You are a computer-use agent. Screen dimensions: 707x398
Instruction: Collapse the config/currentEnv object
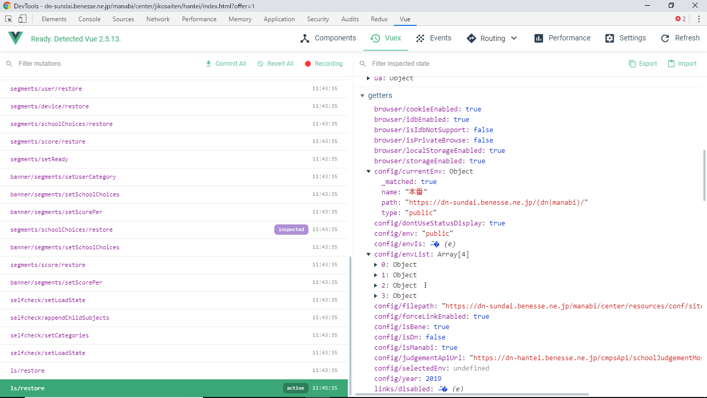369,172
